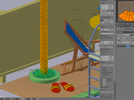
Task: Collapse the View panel
Action: click(101, 27)
